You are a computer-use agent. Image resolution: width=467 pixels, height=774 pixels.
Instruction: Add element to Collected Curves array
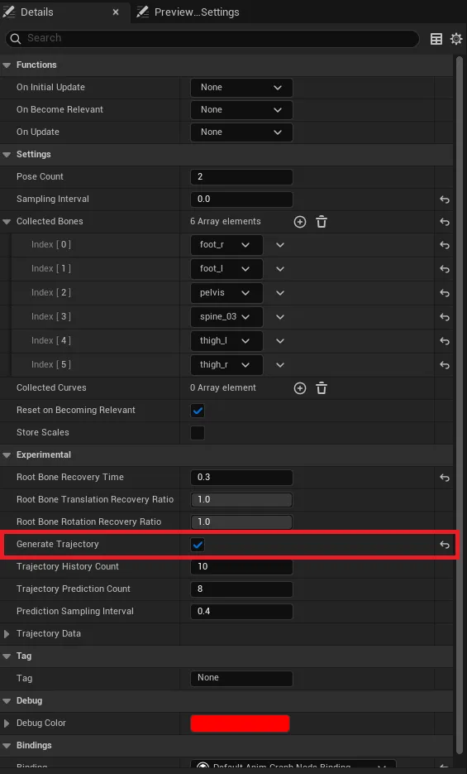pos(300,388)
